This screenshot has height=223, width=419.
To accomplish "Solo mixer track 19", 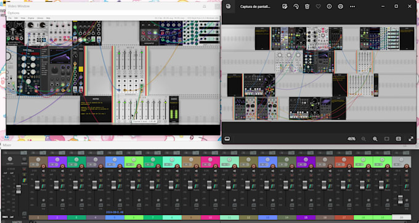I will click(387, 181).
